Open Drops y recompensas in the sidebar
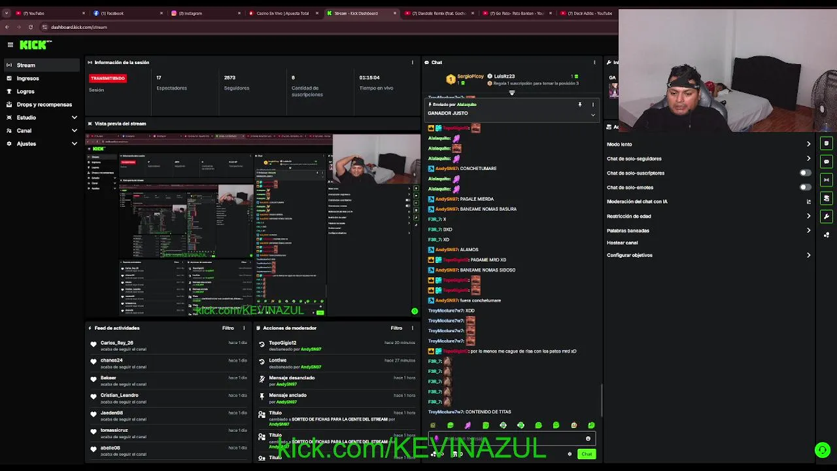Image resolution: width=837 pixels, height=471 pixels. [x=42, y=104]
